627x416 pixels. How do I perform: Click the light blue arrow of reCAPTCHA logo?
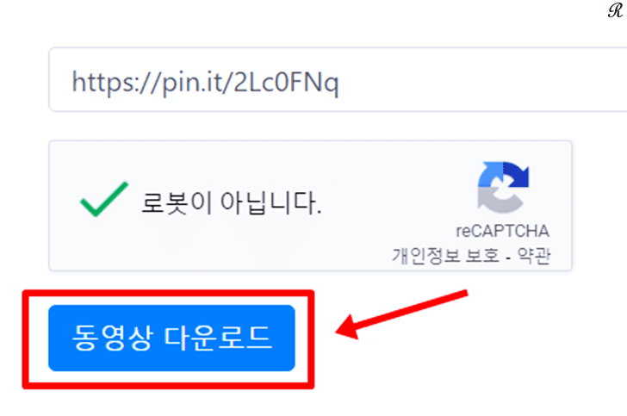tap(490, 174)
